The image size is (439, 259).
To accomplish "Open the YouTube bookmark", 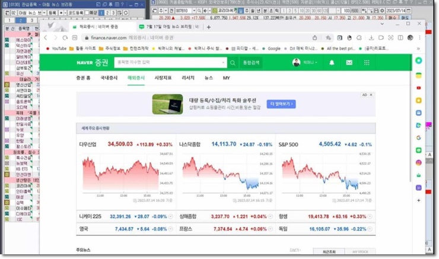I will pyautogui.click(x=56, y=49).
